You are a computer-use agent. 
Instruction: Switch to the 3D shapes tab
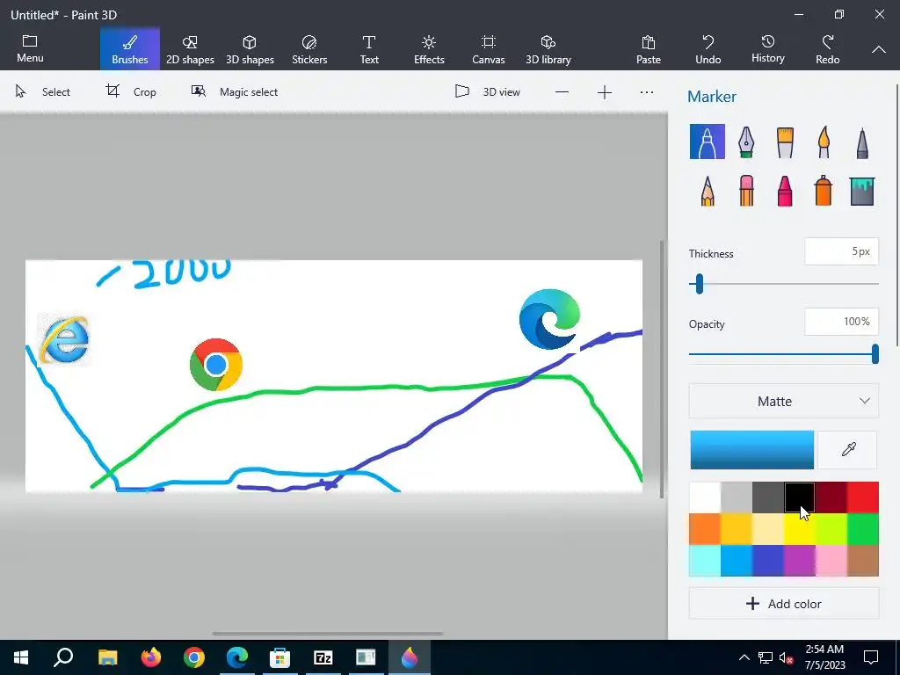click(250, 49)
